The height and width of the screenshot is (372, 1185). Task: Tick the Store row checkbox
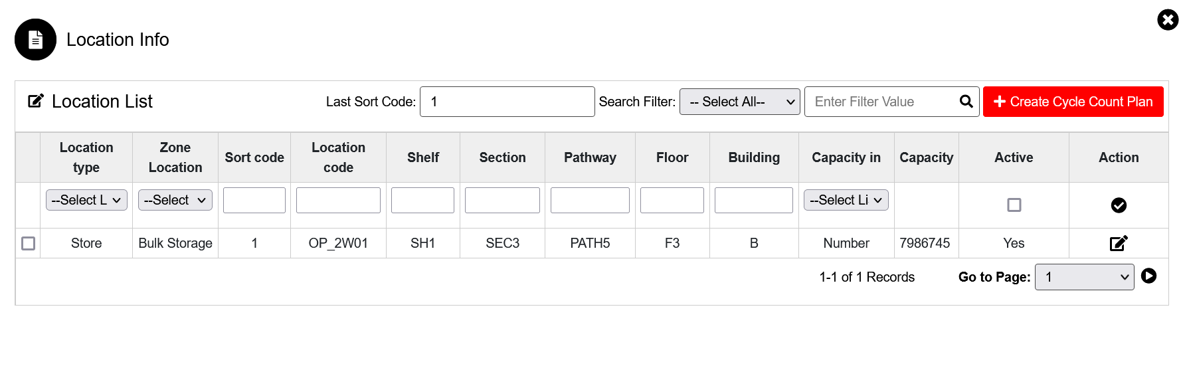(29, 243)
